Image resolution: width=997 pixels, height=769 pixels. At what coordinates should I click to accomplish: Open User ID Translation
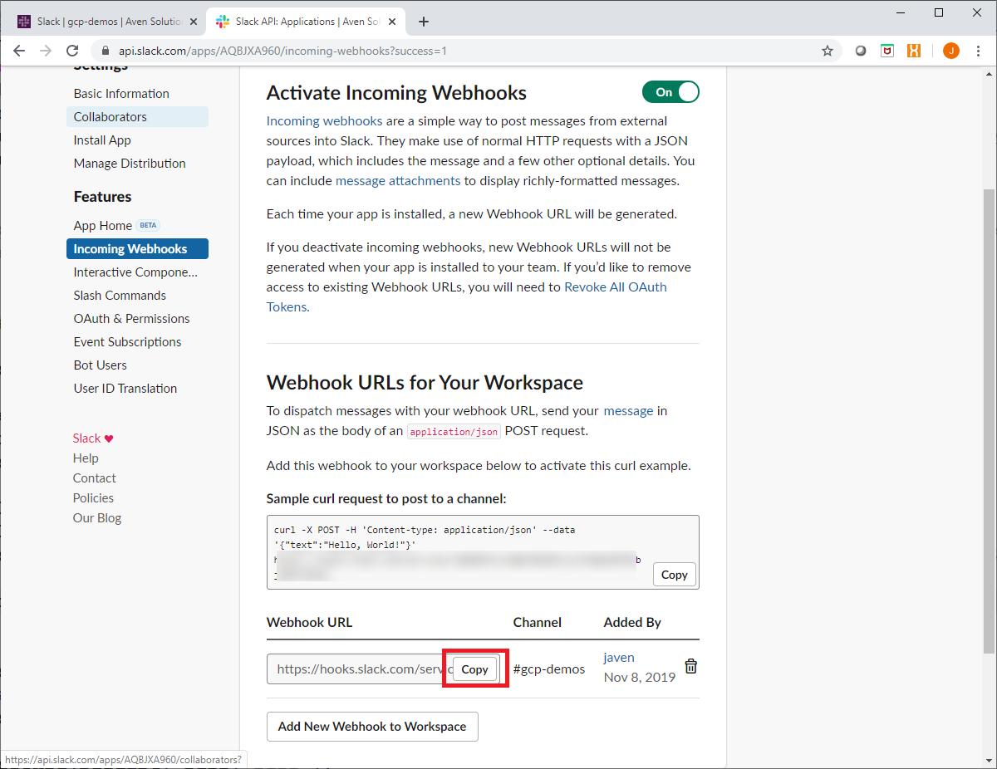pos(125,389)
